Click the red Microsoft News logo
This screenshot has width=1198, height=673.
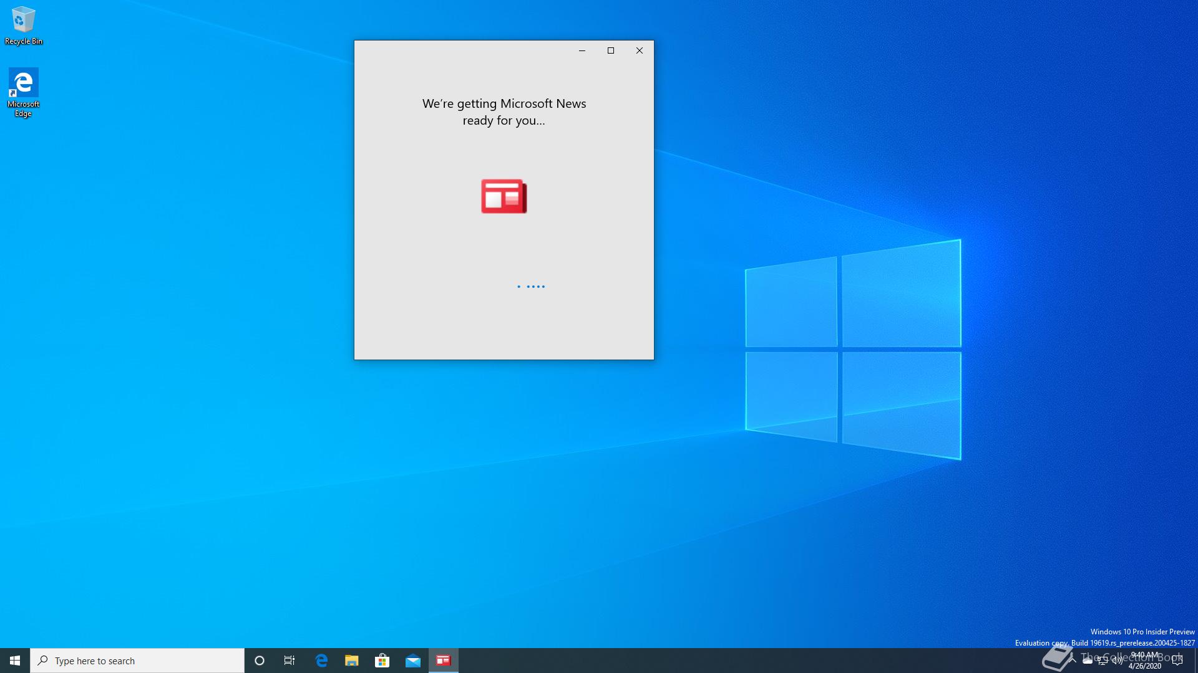504,196
